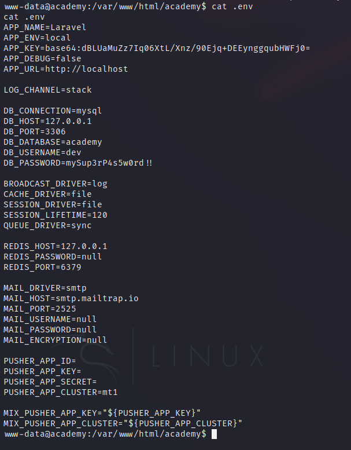Click the MIX_PUSHER_APP_KEY line
This screenshot has height=450, width=351.
click(102, 413)
